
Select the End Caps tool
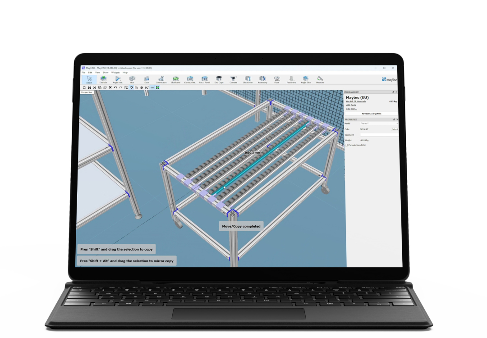[x=219, y=79]
